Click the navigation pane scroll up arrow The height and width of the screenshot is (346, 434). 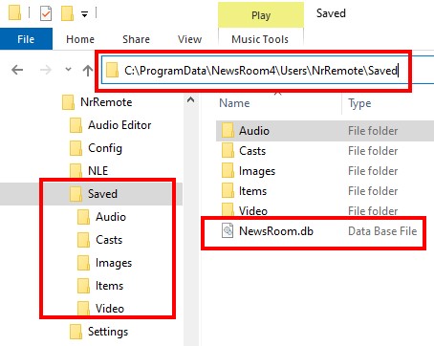pyautogui.click(x=190, y=99)
